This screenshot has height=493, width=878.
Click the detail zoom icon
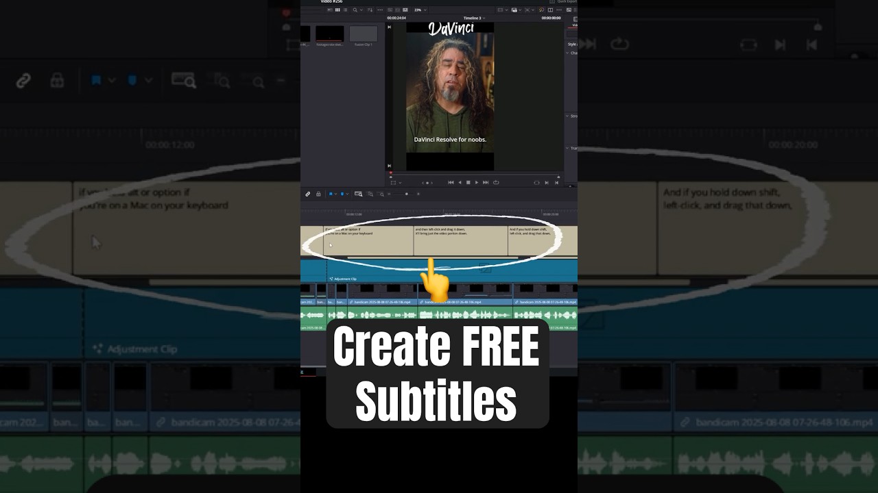coord(370,194)
